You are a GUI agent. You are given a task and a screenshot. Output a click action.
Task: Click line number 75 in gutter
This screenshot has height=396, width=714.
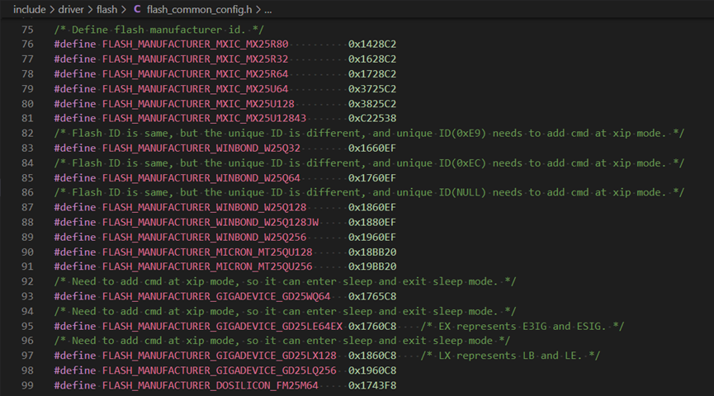(27, 29)
